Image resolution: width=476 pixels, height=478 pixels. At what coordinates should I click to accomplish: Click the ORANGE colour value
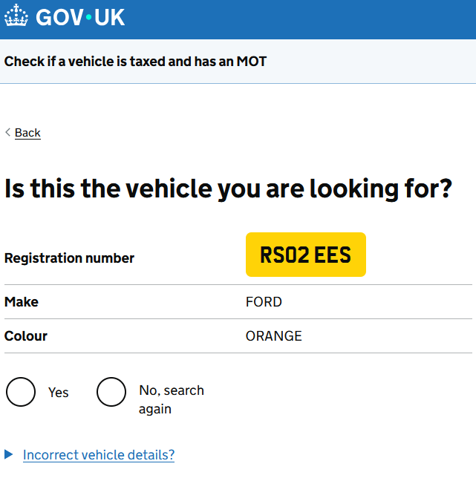[273, 336]
